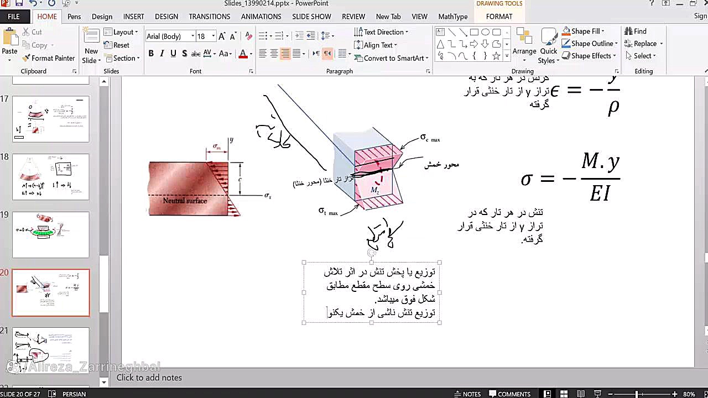Click the zoom in plus button
Image resolution: width=708 pixels, height=398 pixels.
tap(674, 394)
